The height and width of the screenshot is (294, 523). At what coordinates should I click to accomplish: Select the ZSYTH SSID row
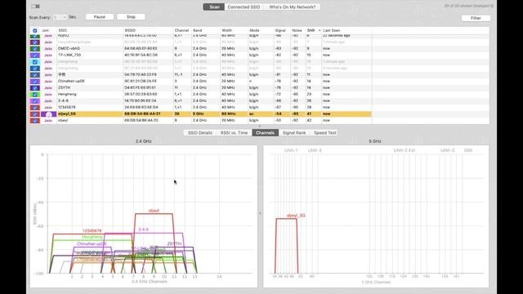[x=200, y=87]
